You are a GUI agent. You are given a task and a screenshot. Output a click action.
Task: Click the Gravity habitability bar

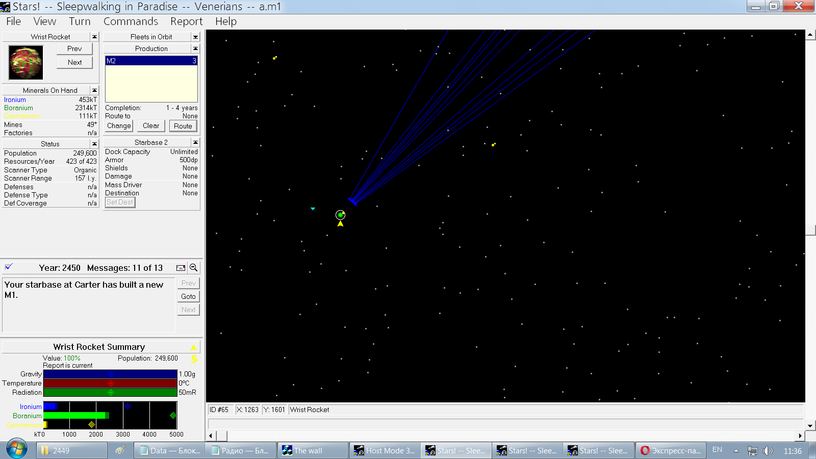[110, 374]
